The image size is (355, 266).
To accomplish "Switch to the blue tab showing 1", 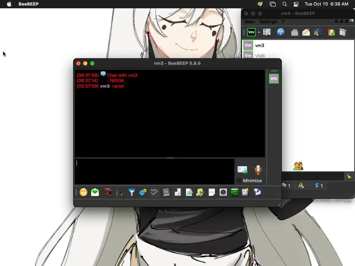I will [319, 186].
